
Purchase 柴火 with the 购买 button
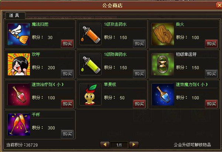(211, 44)
